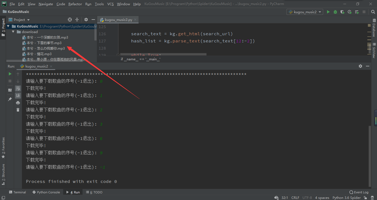This screenshot has height=200, width=377.
Task: Click the yellow inspection status square in editor
Action: (x=369, y=25)
